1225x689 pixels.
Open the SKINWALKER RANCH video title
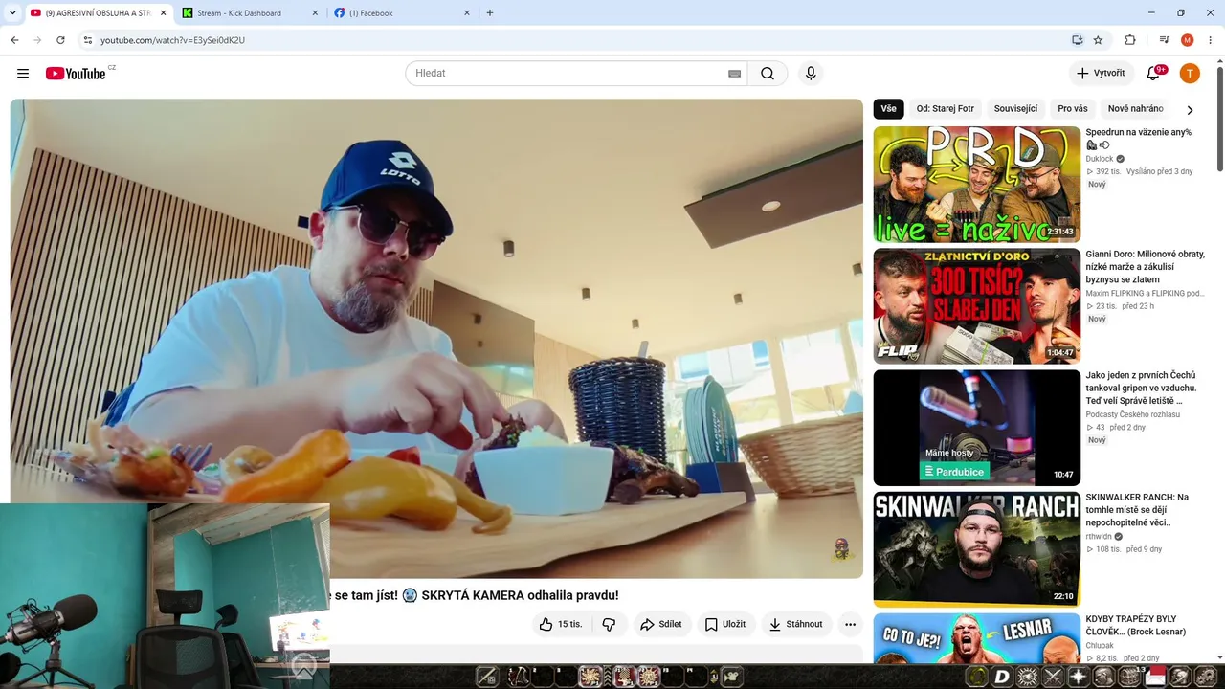(1137, 510)
